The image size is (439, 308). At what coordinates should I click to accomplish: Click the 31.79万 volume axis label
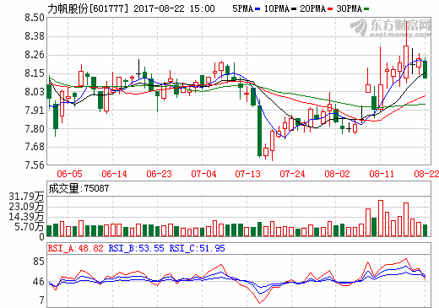click(x=26, y=197)
